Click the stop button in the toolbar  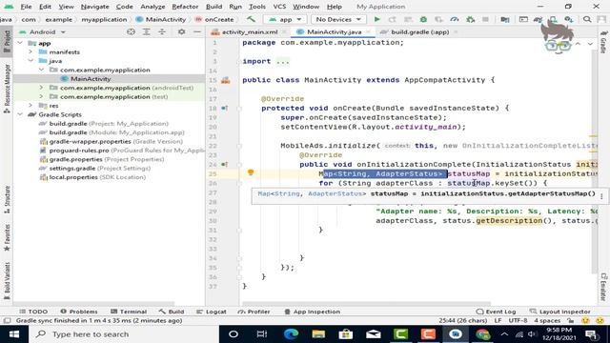tap(485, 19)
